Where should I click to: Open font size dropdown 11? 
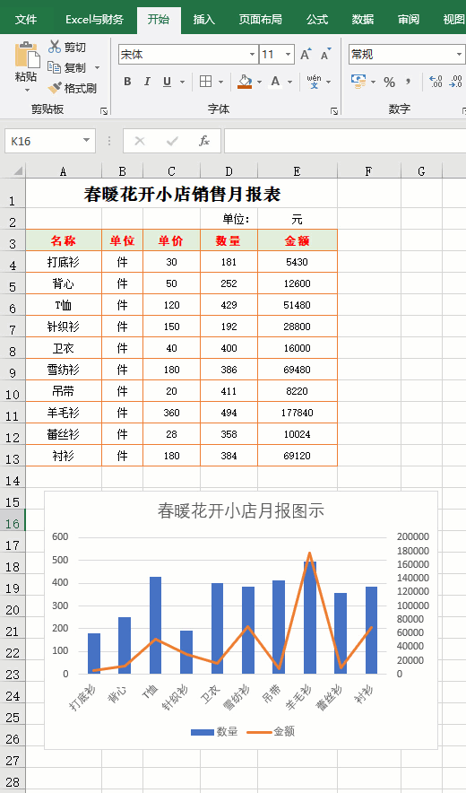289,54
